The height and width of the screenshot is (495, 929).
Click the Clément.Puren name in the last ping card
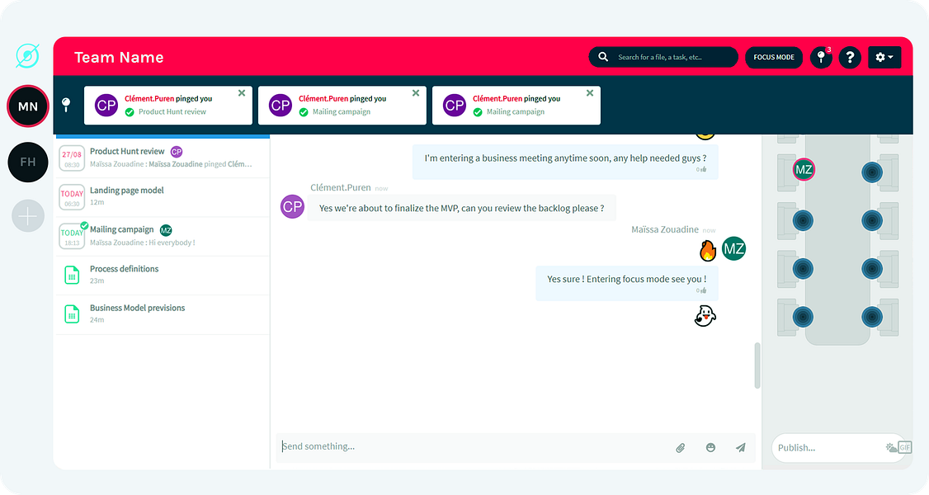click(x=497, y=99)
